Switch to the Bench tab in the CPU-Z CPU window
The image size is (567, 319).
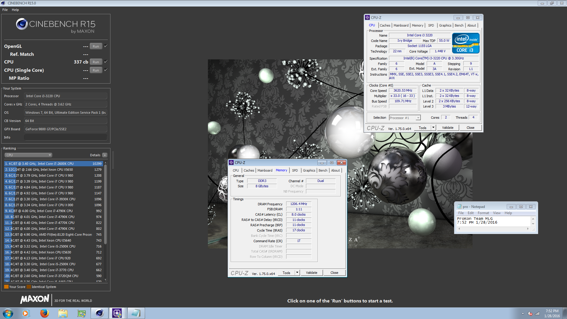pyautogui.click(x=459, y=25)
